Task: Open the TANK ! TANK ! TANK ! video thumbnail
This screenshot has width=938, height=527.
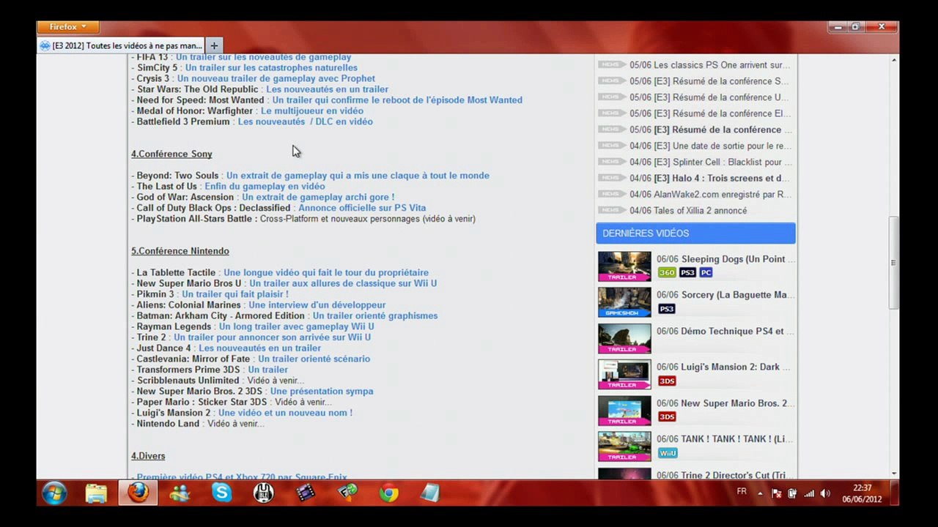Action: (624, 447)
